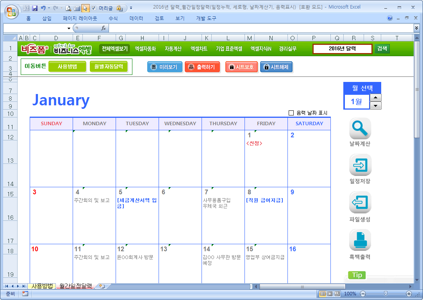Switch to 사용방법 sheet tab

[x=42, y=286]
